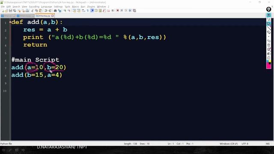The image size is (274, 154).
Task: Click the Copy toolbar icon
Action: tap(36, 11)
